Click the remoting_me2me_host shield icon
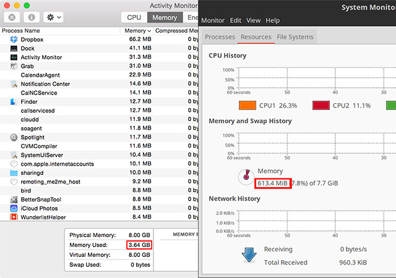 [14, 182]
